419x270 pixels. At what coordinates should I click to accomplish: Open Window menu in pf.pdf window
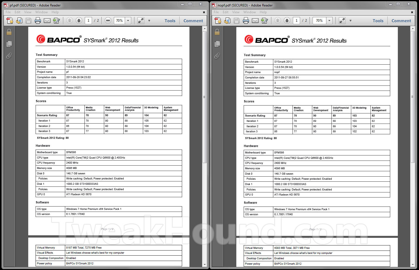(x=42, y=12)
